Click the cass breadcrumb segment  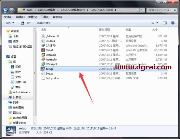(x=30, y=10)
